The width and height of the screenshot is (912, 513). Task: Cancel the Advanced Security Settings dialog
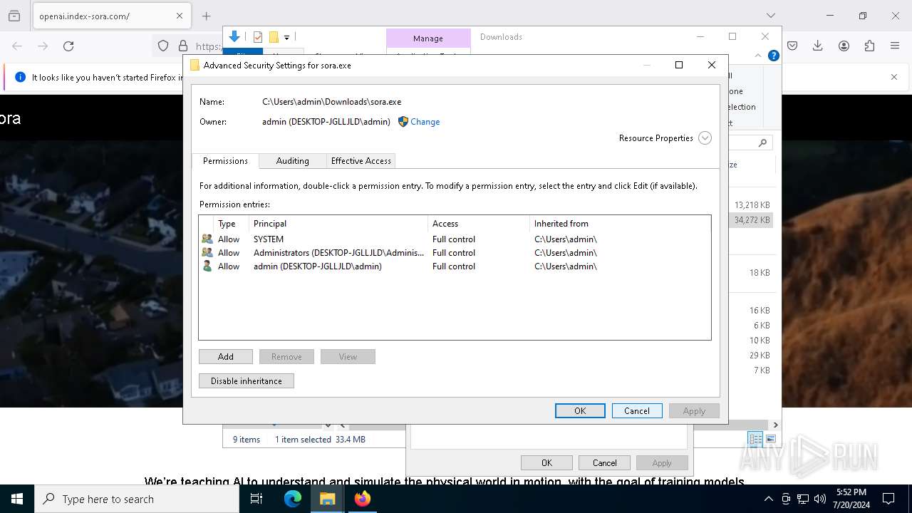point(637,411)
